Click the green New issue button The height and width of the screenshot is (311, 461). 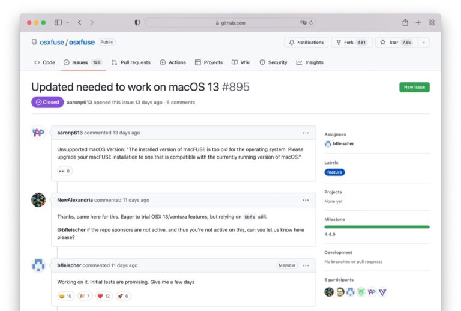tap(414, 87)
